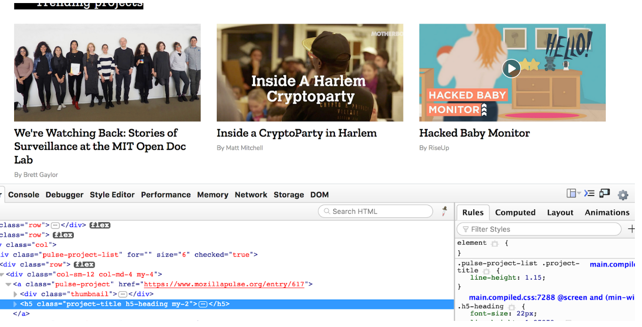Switch to Performance tab
This screenshot has height=327, width=642.
click(x=166, y=194)
